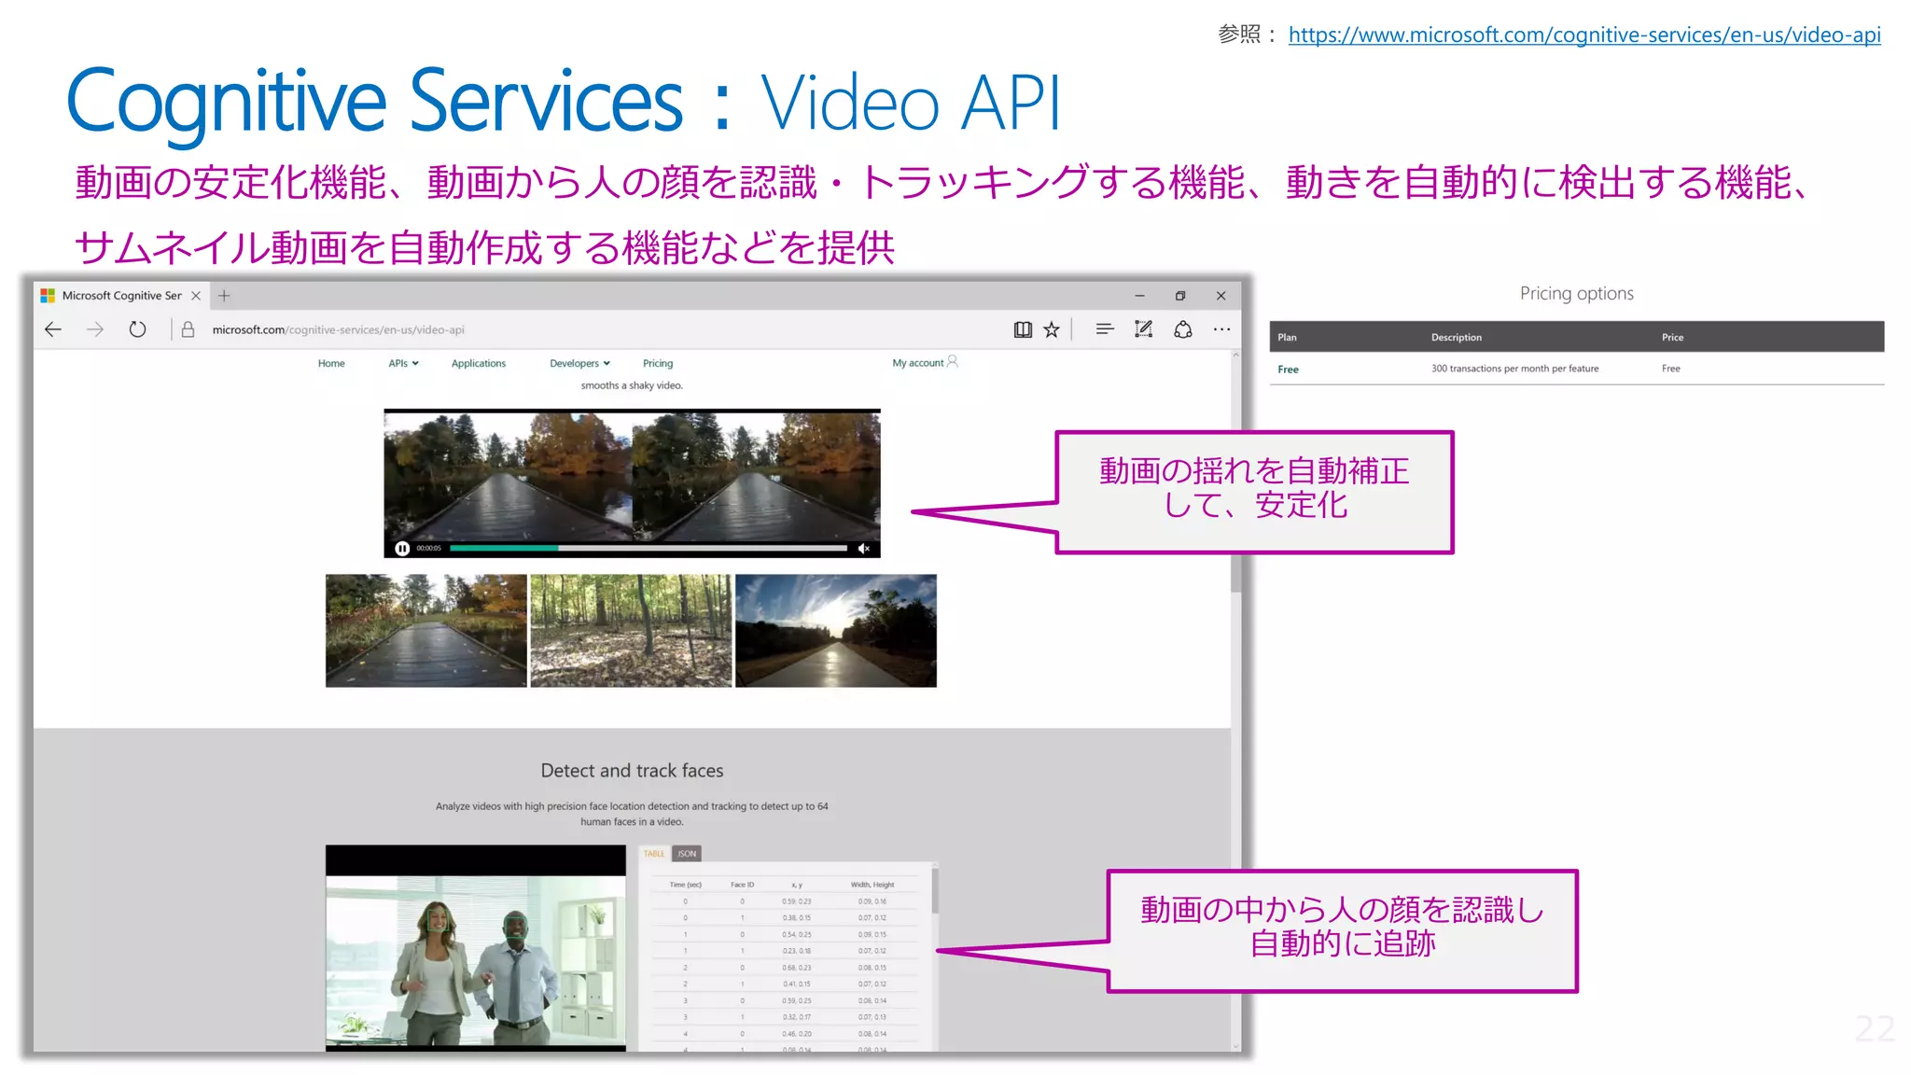Select the wooden boardwalk video thumbnail

pyautogui.click(x=425, y=631)
